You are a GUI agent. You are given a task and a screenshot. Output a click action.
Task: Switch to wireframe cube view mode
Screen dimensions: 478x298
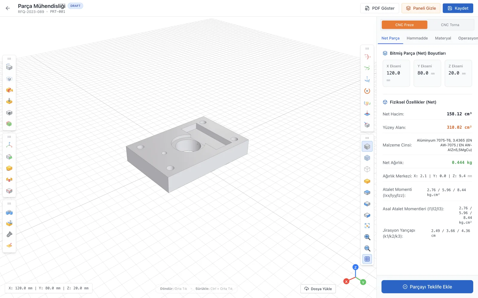pyautogui.click(x=367, y=169)
